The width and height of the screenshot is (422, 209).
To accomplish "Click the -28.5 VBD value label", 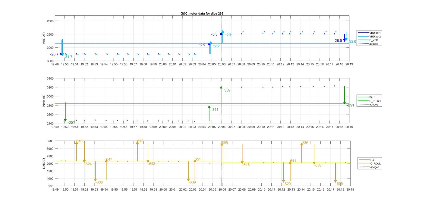I will pyautogui.click(x=338, y=41).
